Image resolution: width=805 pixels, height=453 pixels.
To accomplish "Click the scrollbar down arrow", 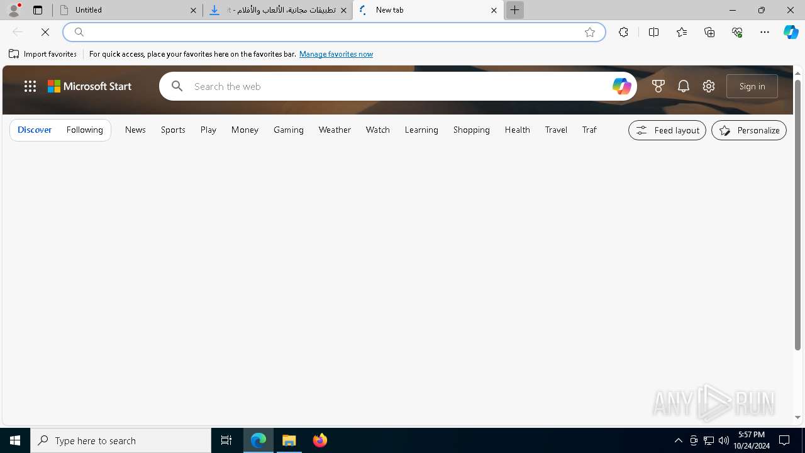I will 797,418.
